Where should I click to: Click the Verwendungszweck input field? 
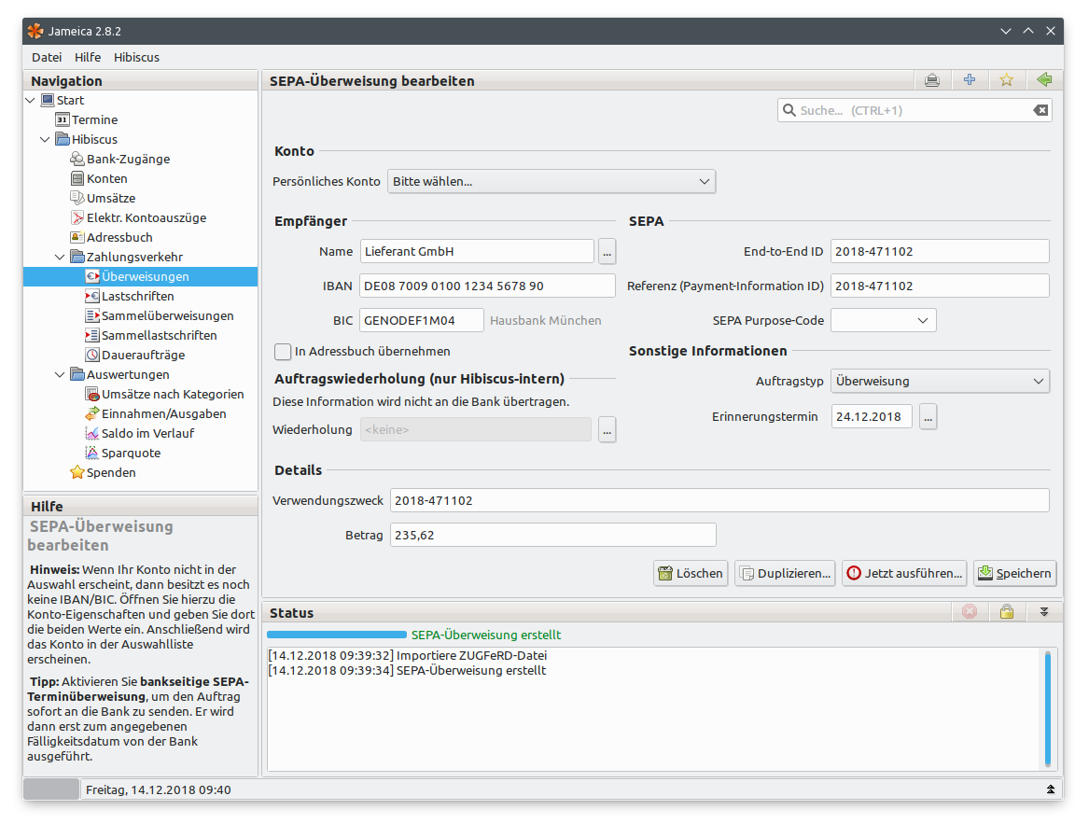[719, 500]
